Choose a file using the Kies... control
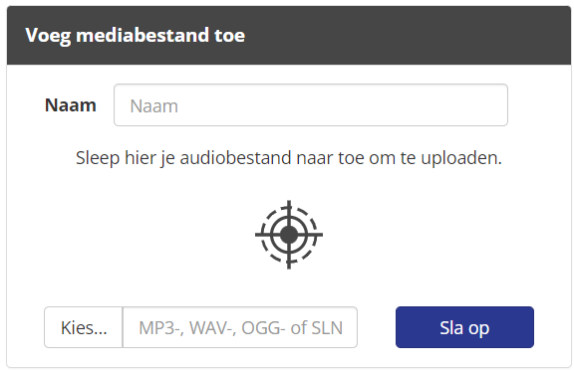Viewport: 574px width, 370px height. [x=84, y=327]
